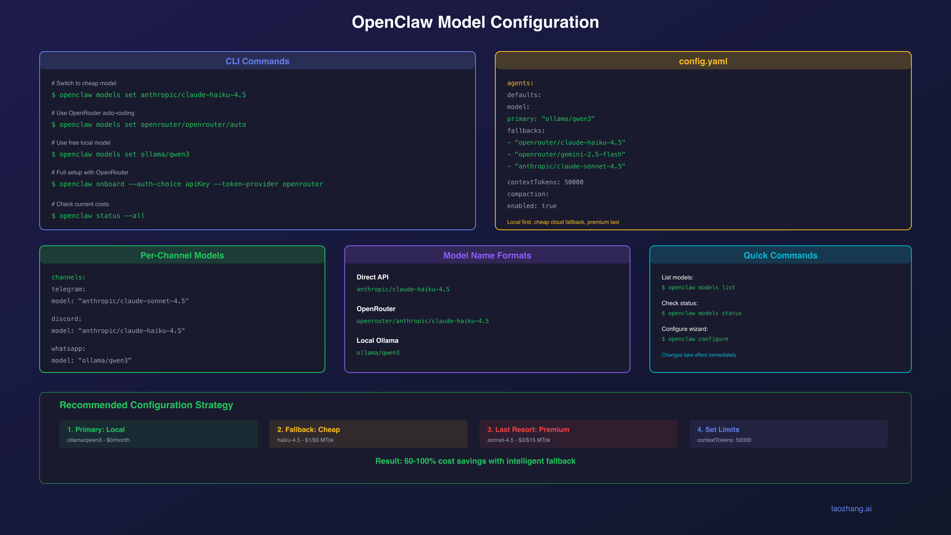Select the Per-Channel Models panel
The height and width of the screenshot is (535, 951).
182,255
